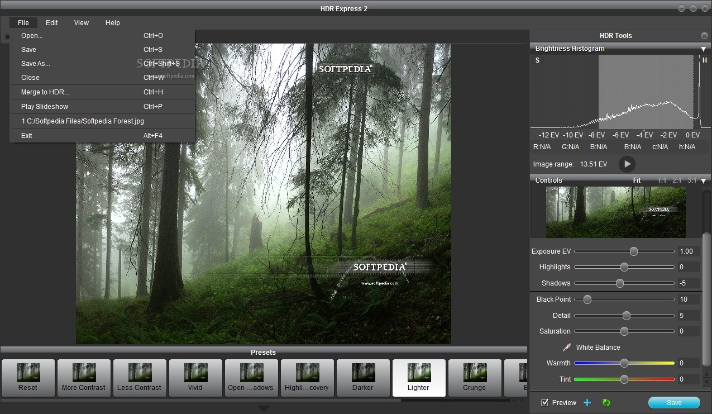This screenshot has width=712, height=414.
Task: Pick the White Balance eyedropper tool
Action: coord(567,348)
